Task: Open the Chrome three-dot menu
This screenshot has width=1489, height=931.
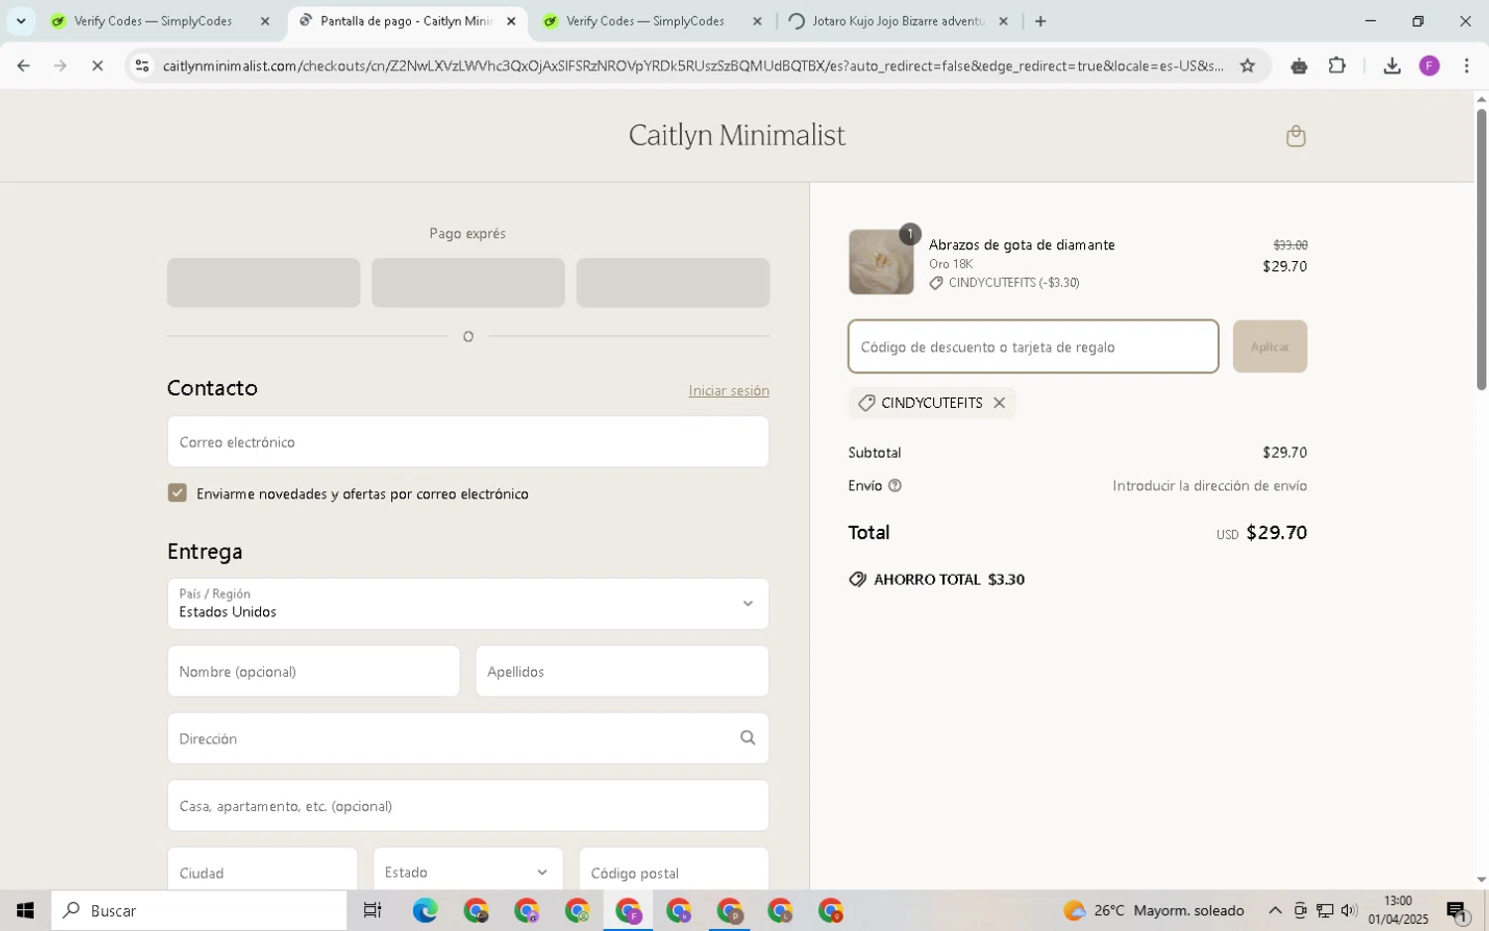Action: 1466,66
